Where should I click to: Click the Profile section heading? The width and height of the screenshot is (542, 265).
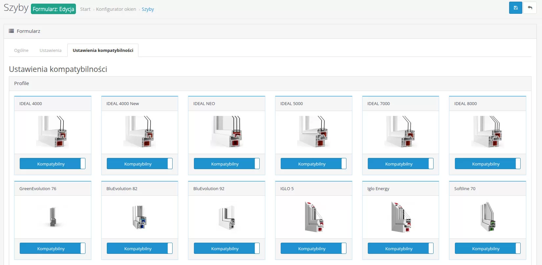21,83
